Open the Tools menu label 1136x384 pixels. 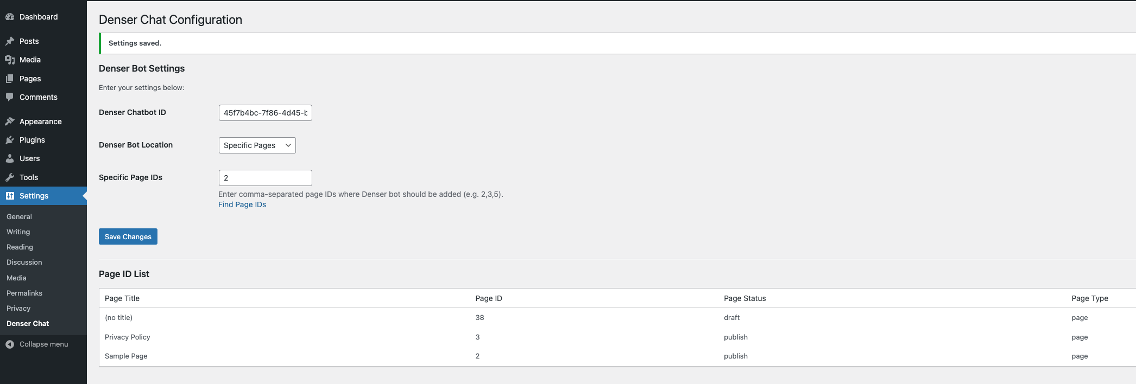point(29,177)
